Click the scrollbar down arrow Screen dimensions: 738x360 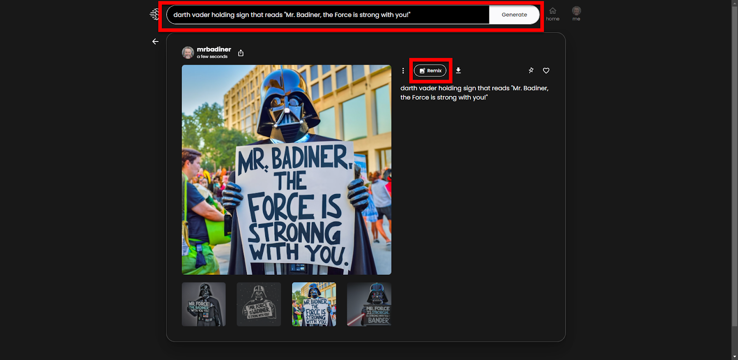[735, 357]
